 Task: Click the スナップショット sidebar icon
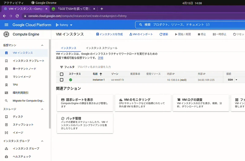(x=6, y=125)
